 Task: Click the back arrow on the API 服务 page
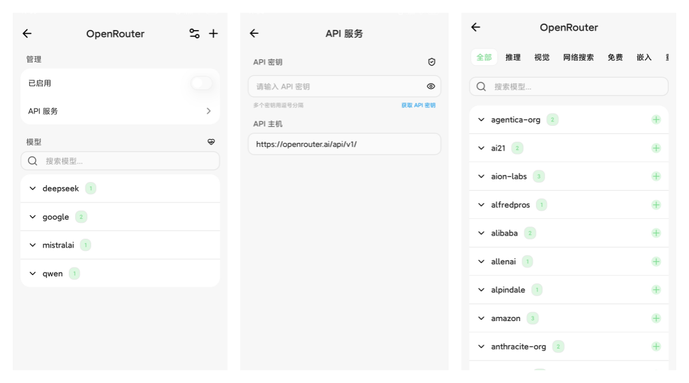pyautogui.click(x=255, y=33)
